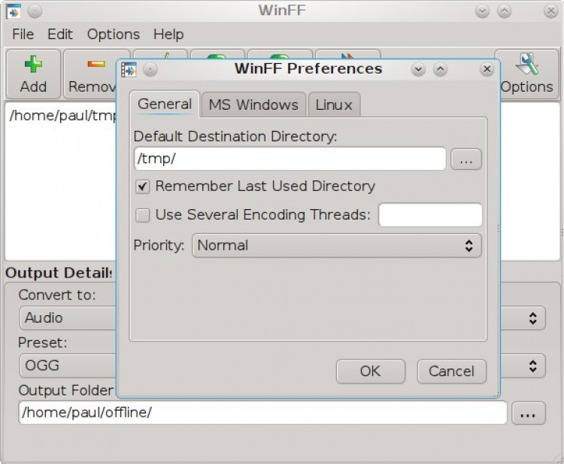The height and width of the screenshot is (464, 564).
Task: Click OK in Preferences dialog
Action: pos(371,372)
